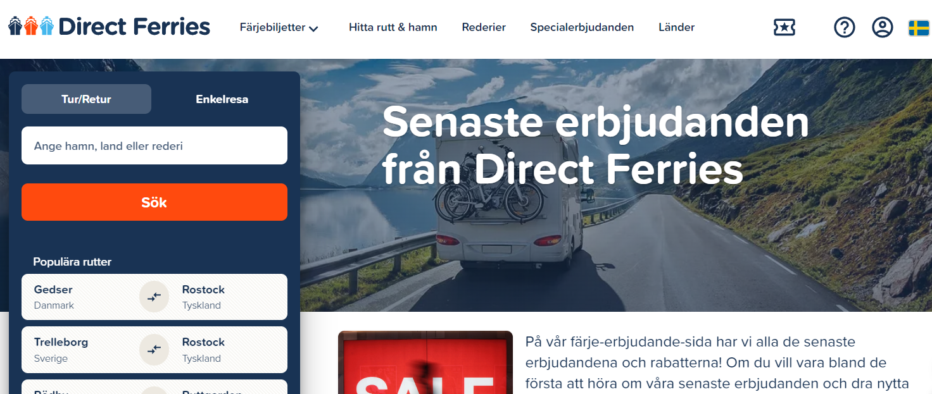Image resolution: width=932 pixels, height=394 pixels.
Task: Swap Gedser and Rostock route arrows
Action: [154, 297]
